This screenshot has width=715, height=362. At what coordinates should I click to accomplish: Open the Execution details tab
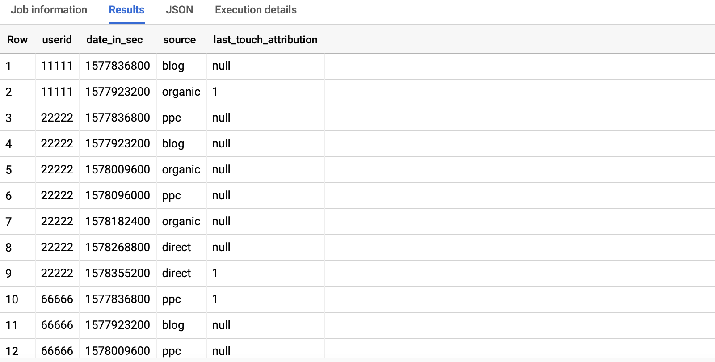click(x=255, y=10)
